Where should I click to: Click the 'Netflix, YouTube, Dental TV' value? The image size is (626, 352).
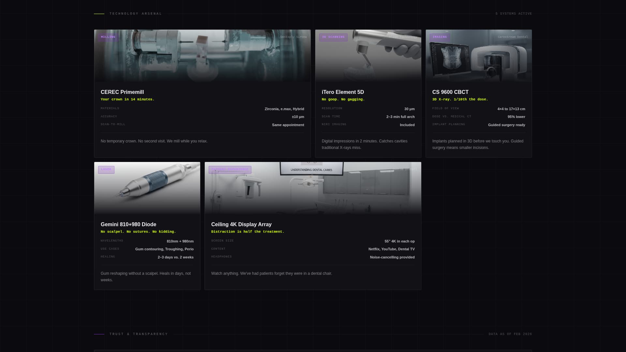coord(392,249)
